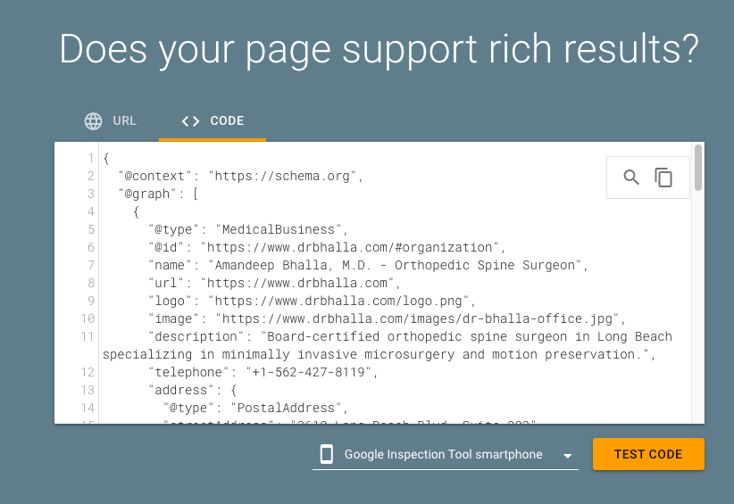Screen dimensions: 734x504
Task: Place the cursor in the @context line
Action: (240, 177)
